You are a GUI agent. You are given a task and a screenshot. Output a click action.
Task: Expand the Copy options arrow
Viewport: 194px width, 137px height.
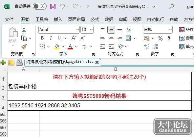coord(30,38)
